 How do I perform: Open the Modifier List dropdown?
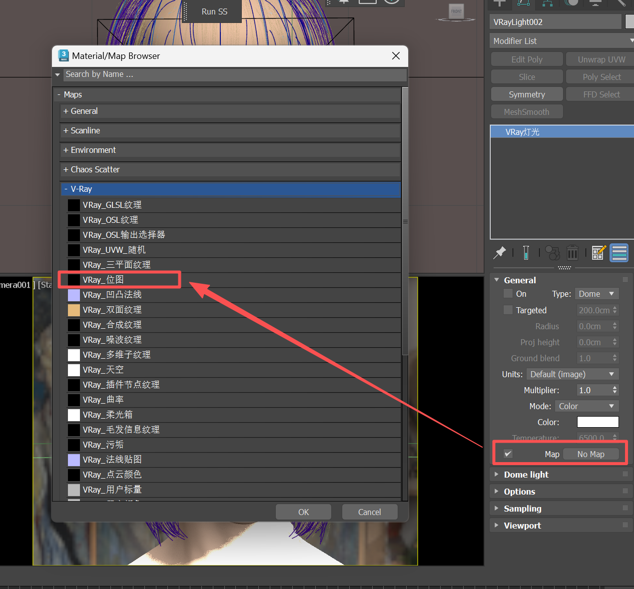(x=562, y=41)
